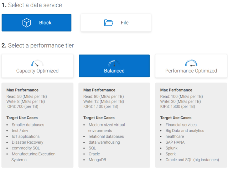
Task: Click the Balanced tier gauge icon
Action: pyautogui.click(x=114, y=63)
